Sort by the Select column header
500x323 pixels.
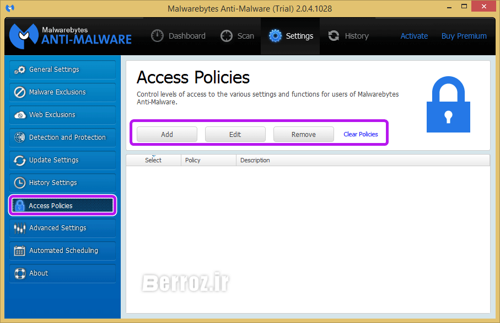pyautogui.click(x=153, y=160)
